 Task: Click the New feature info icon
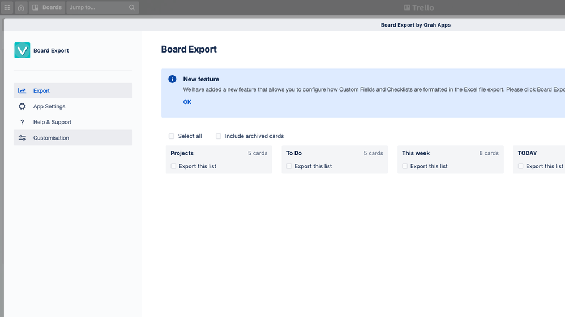click(x=172, y=79)
